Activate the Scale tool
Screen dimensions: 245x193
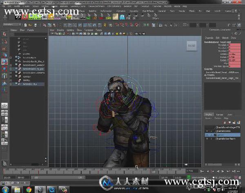4,69
